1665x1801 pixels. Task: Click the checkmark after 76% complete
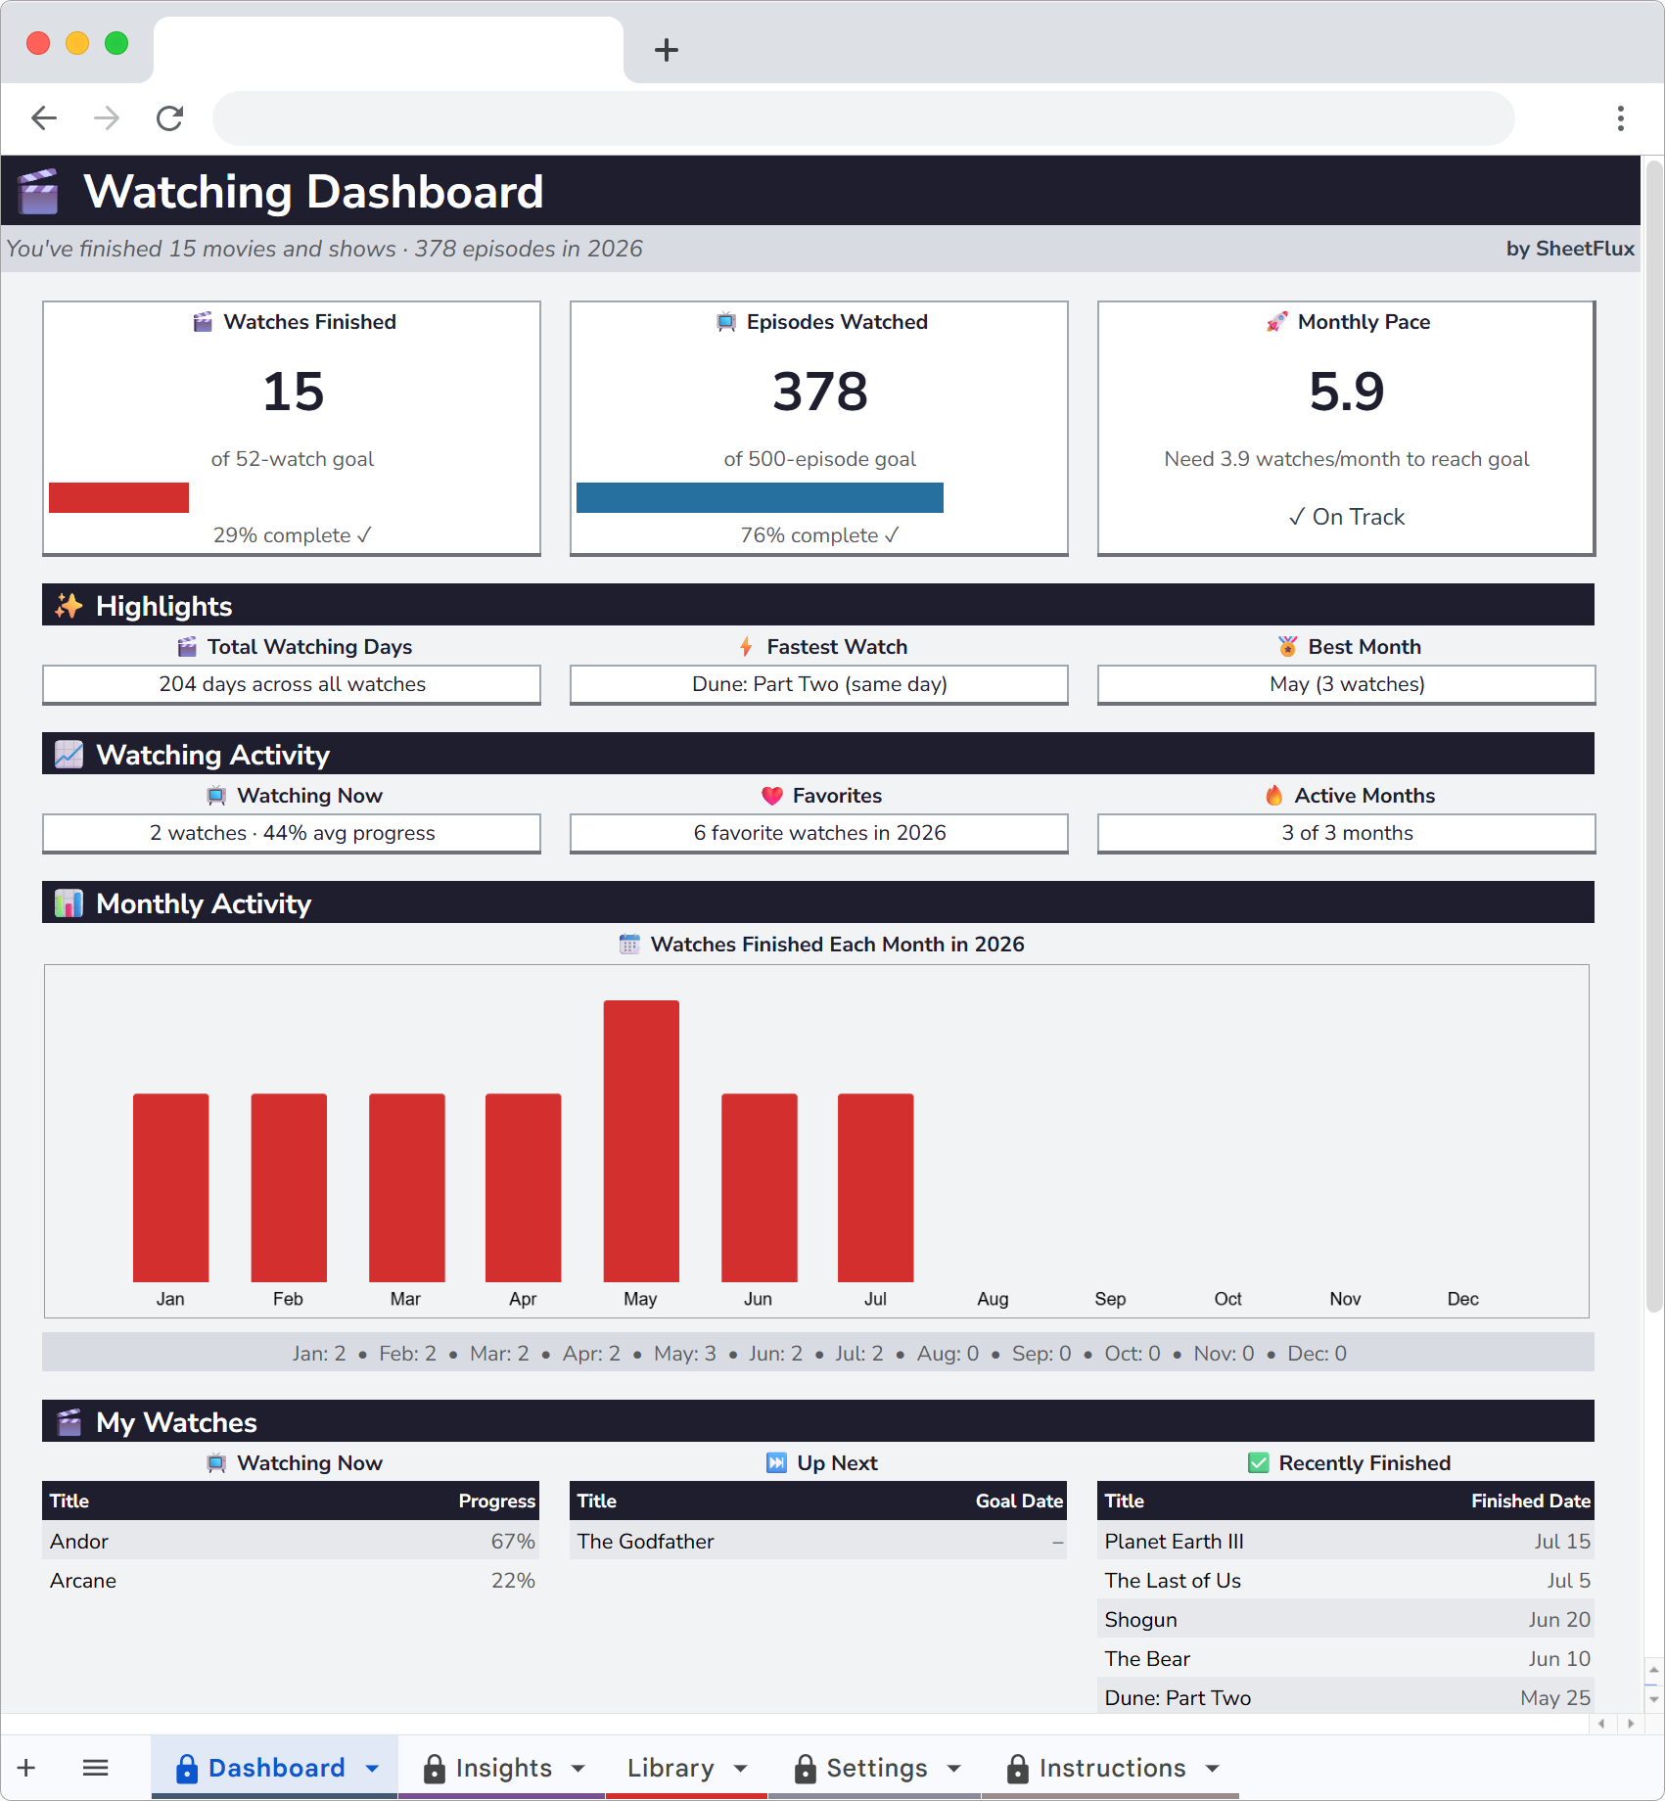click(x=890, y=535)
